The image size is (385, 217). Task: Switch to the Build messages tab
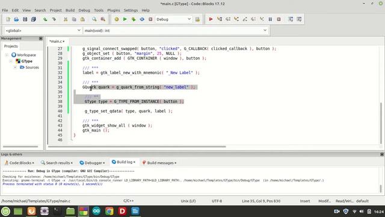[159, 163]
